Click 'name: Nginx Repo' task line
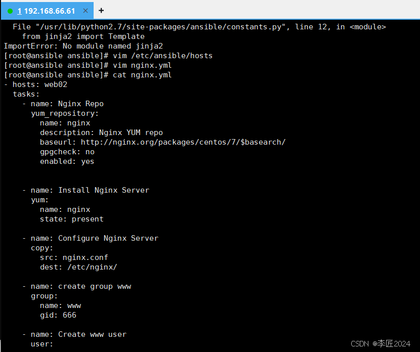Viewport: 420px width, 352px height. pos(63,104)
